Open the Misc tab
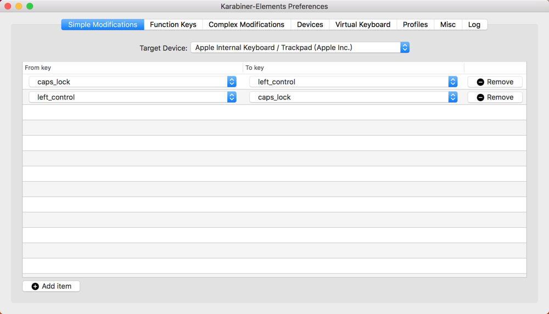Image resolution: width=549 pixels, height=314 pixels. [448, 25]
